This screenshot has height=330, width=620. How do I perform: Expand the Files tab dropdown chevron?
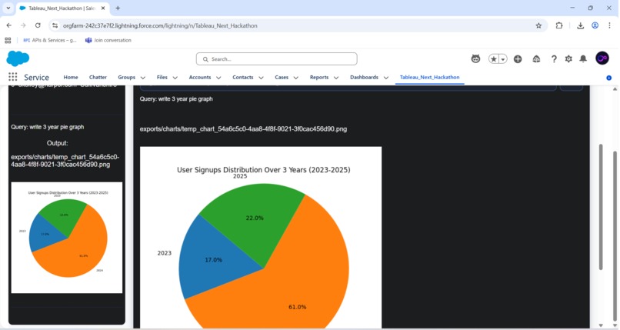tap(175, 78)
